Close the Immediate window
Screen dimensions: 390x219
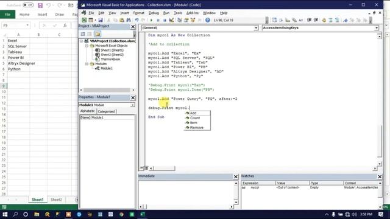(x=236, y=176)
